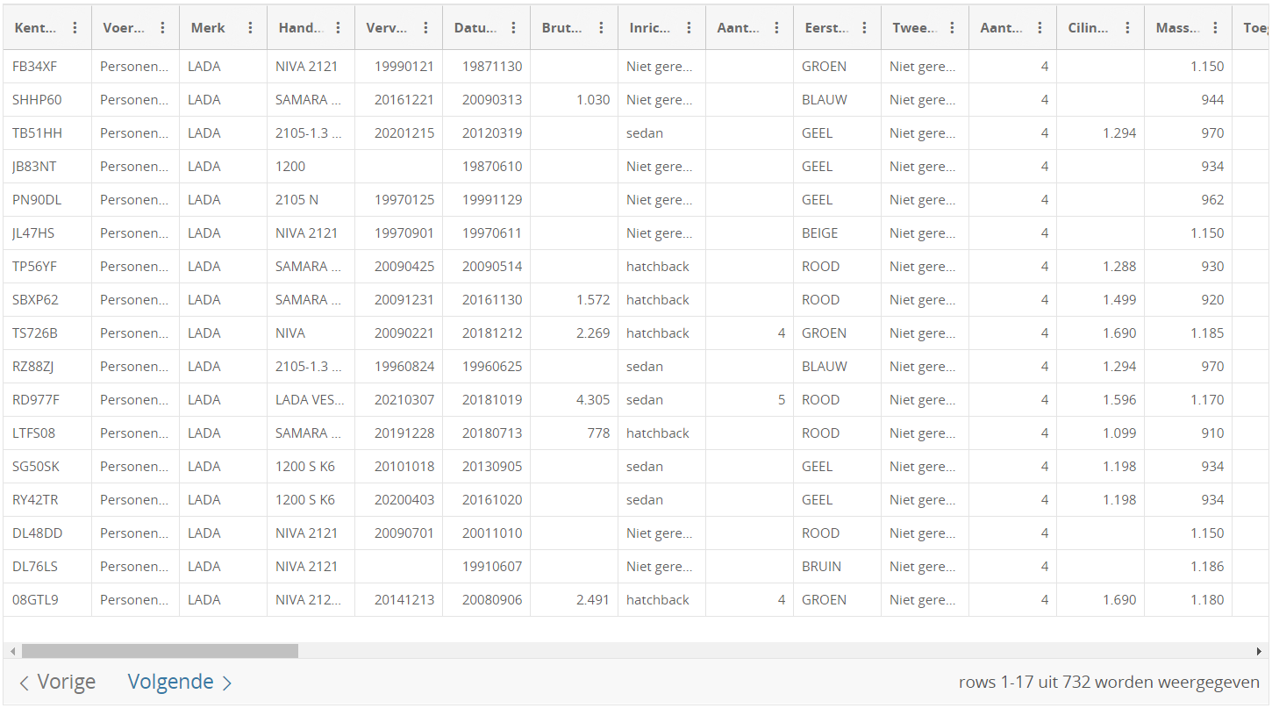Viewport: 1272px width, 708px height.
Task: Click the rows 1-17 uit 732 status text
Action: click(x=1109, y=682)
